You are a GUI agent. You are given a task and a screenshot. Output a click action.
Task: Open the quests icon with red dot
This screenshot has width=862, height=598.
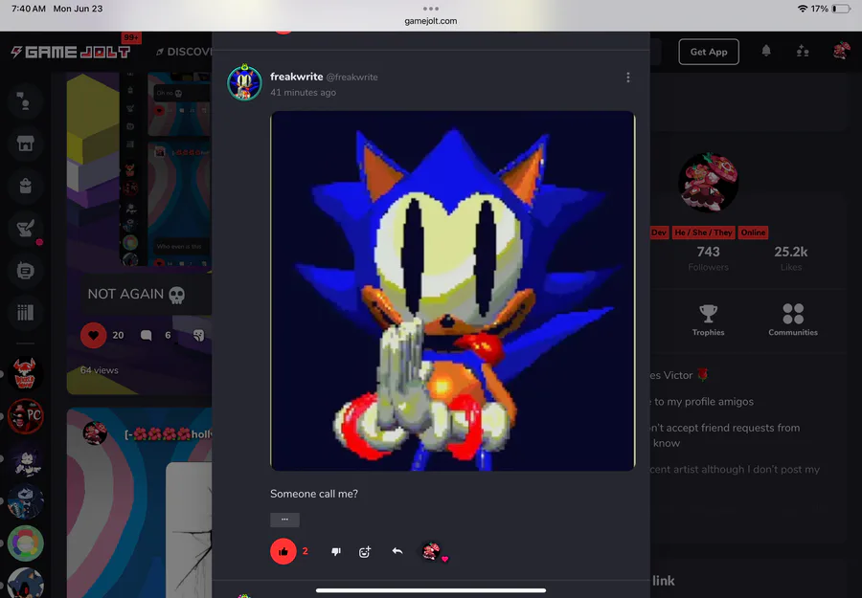click(x=25, y=228)
